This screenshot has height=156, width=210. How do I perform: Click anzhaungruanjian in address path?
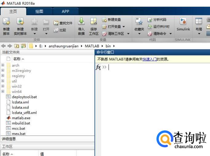tap(63, 46)
